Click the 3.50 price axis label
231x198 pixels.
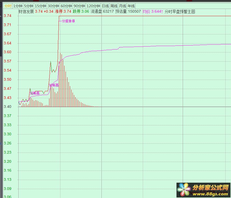(x=8, y=79)
